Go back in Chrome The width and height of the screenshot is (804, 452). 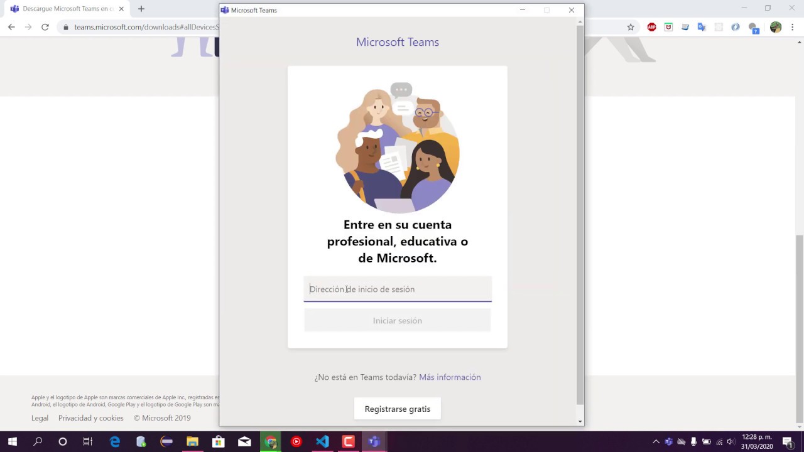[11, 27]
